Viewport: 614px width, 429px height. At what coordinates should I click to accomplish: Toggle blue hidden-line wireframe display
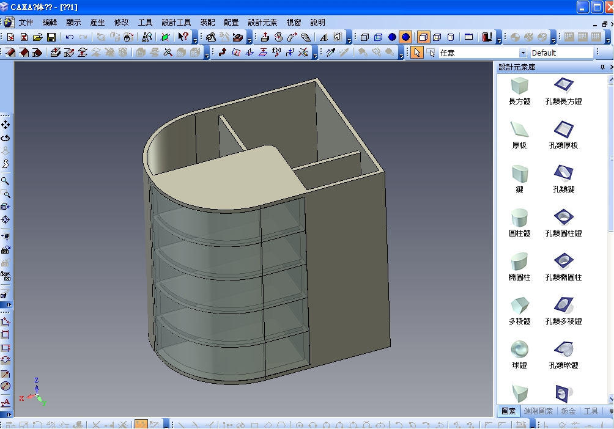click(x=379, y=37)
